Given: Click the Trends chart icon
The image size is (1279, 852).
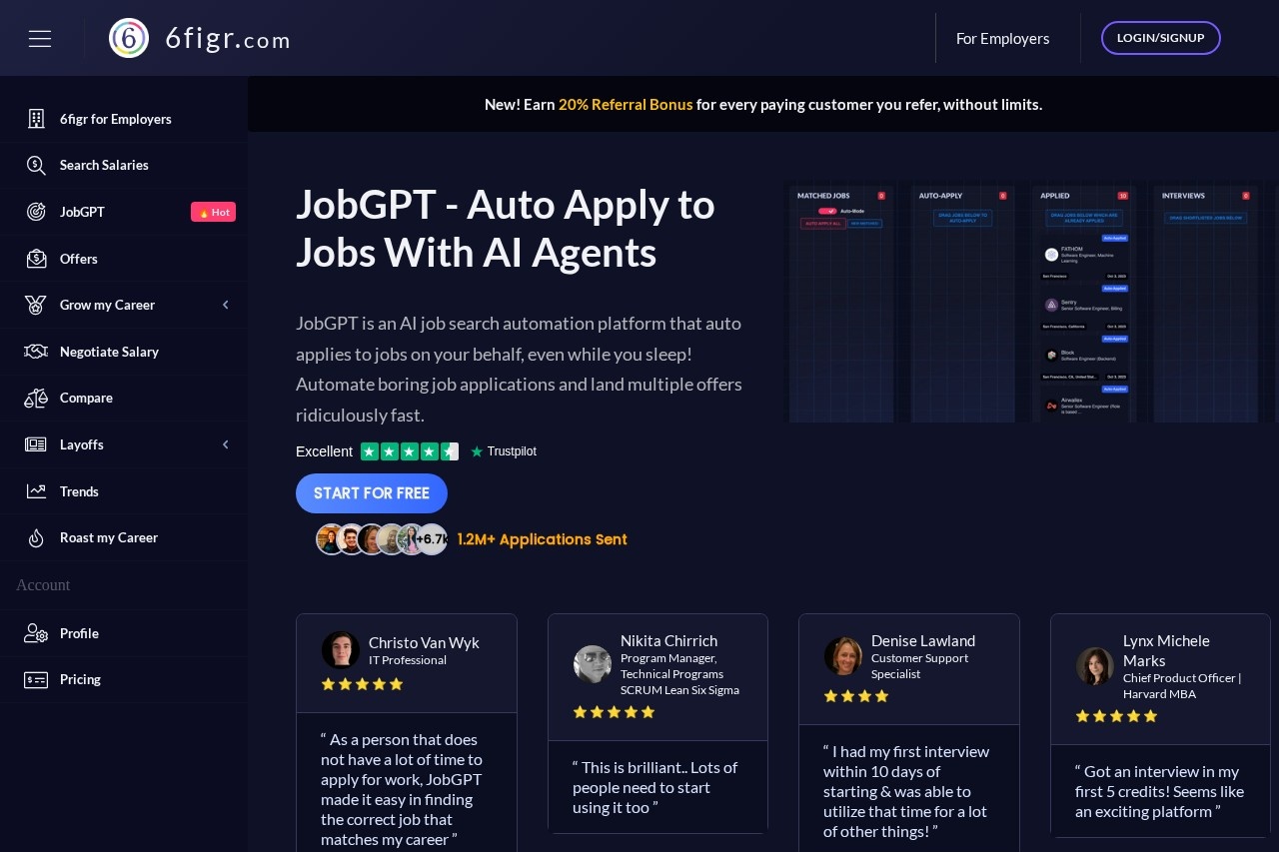Looking at the screenshot, I should click(36, 491).
